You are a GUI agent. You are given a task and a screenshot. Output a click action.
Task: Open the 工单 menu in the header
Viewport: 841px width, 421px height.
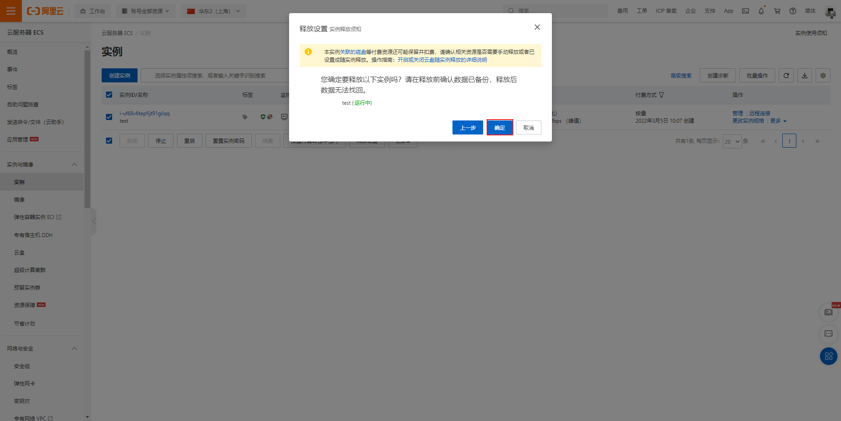click(642, 11)
